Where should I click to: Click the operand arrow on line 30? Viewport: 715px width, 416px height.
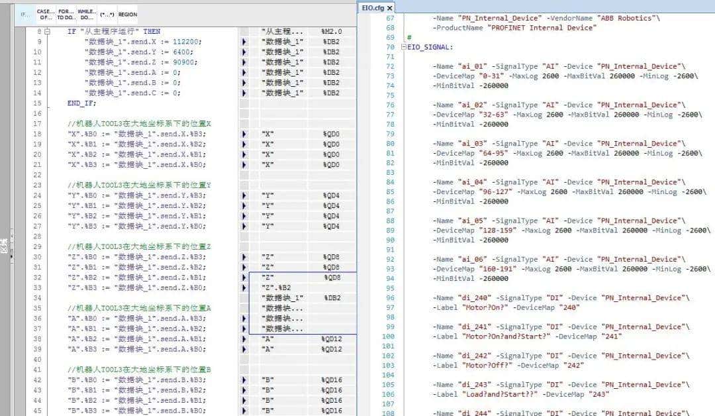point(244,257)
